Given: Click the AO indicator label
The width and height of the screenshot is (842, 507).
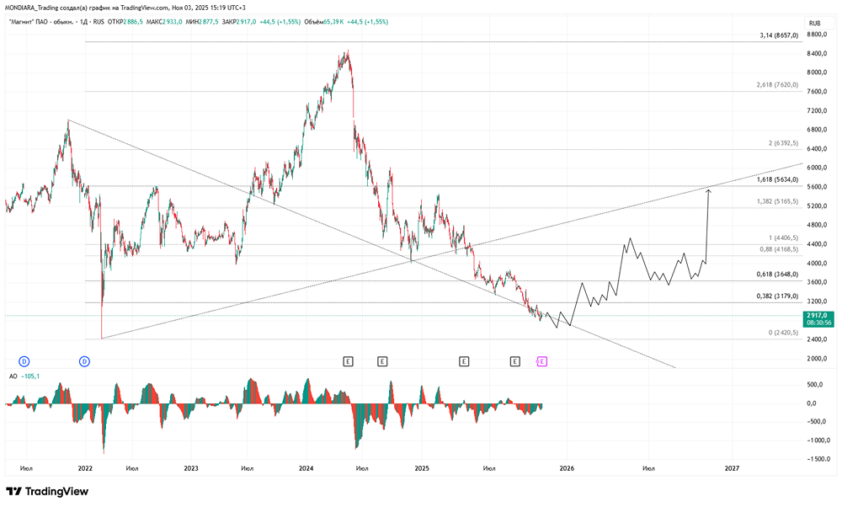Looking at the screenshot, I should [13, 376].
